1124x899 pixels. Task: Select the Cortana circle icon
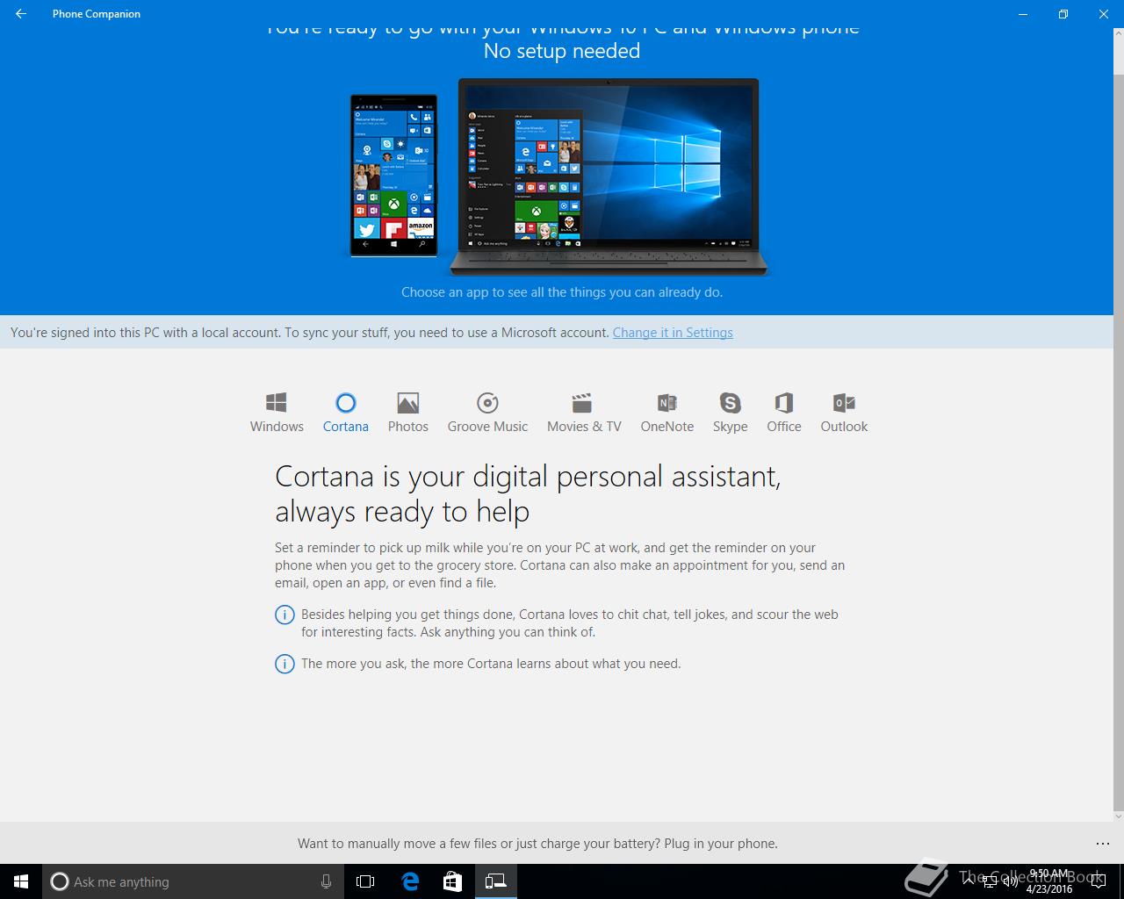[346, 403]
